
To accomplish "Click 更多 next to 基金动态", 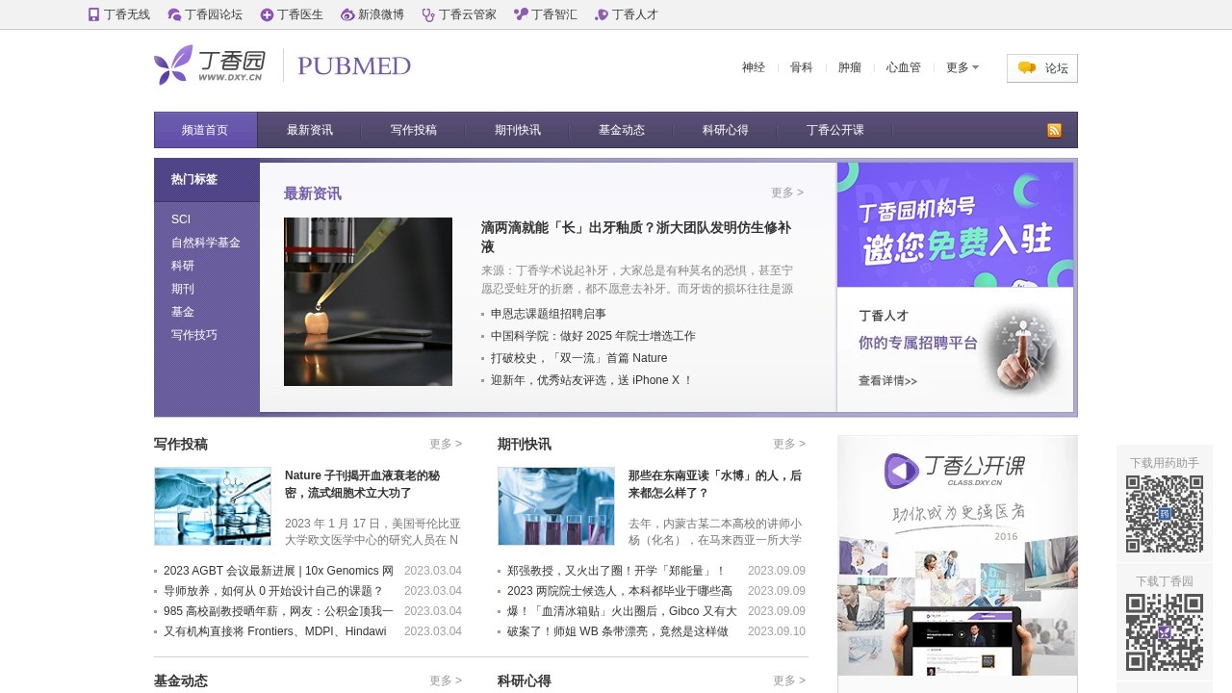I will pyautogui.click(x=446, y=680).
